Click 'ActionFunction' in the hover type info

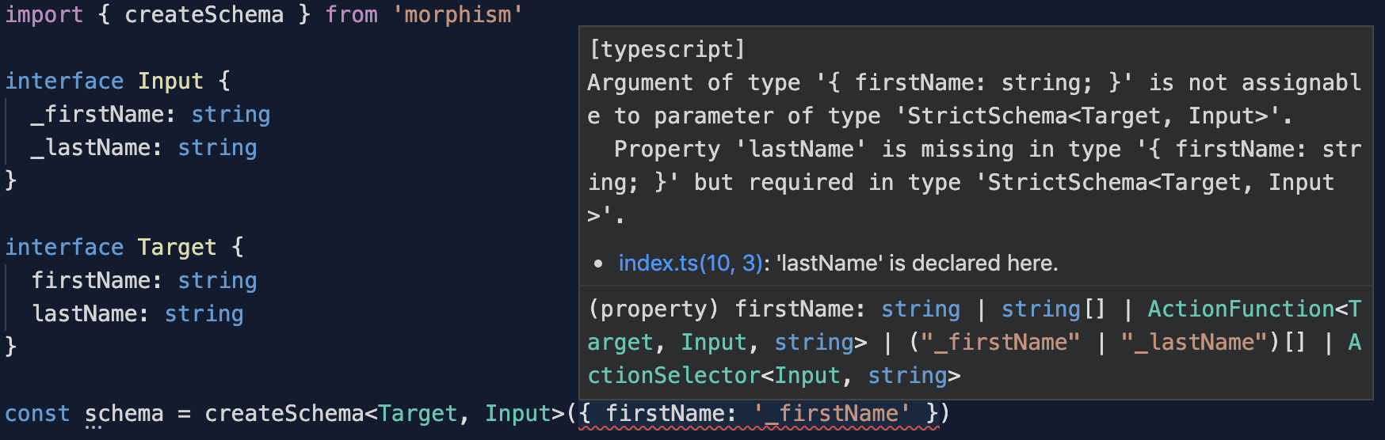pyautogui.click(x=1241, y=309)
